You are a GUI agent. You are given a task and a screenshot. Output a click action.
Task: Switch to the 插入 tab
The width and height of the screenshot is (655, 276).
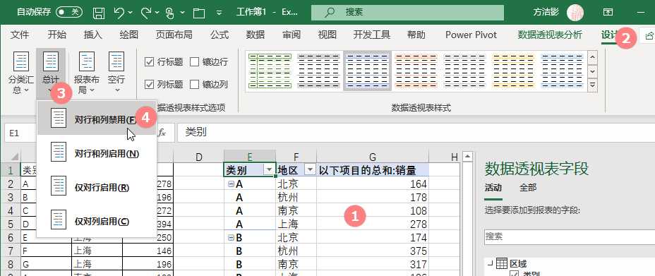92,35
